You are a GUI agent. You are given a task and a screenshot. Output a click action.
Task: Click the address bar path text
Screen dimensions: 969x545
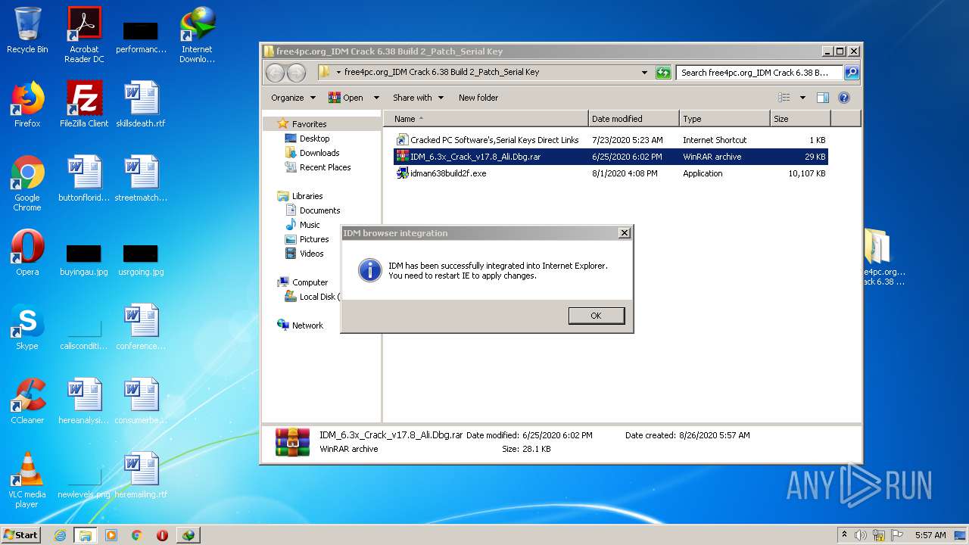tap(441, 73)
